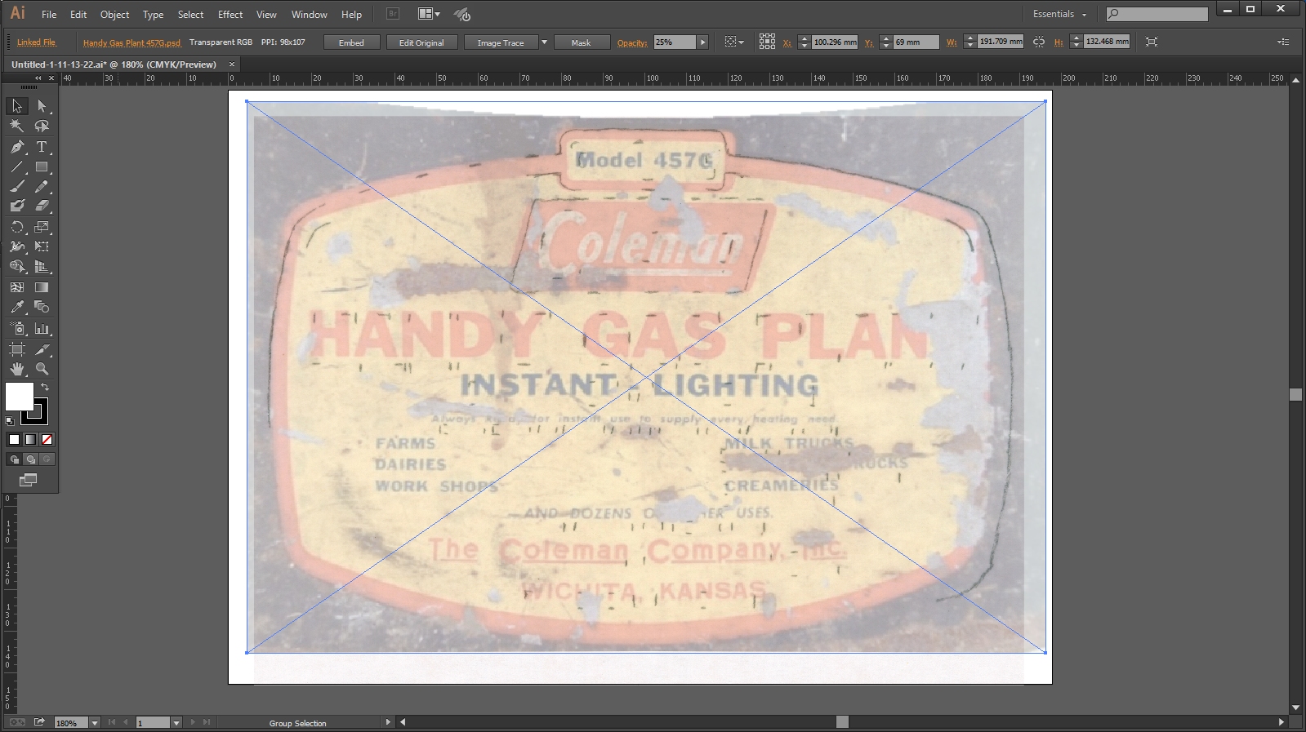Viewport: 1306px width, 732px height.
Task: Select the Paintbrush tool
Action: pos(17,187)
